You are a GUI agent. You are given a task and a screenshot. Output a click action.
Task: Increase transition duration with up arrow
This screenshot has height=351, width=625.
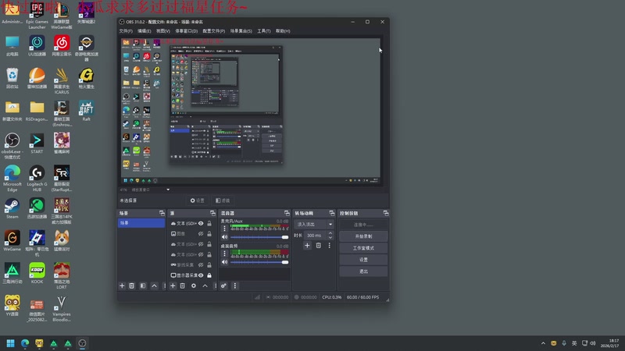tap(330, 233)
